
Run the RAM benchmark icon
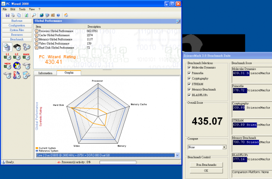click(26, 57)
